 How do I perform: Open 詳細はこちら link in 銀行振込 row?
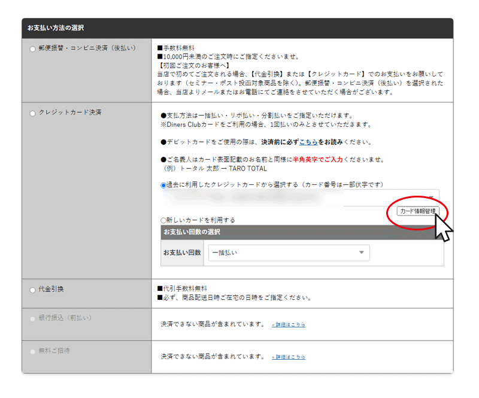click(289, 325)
